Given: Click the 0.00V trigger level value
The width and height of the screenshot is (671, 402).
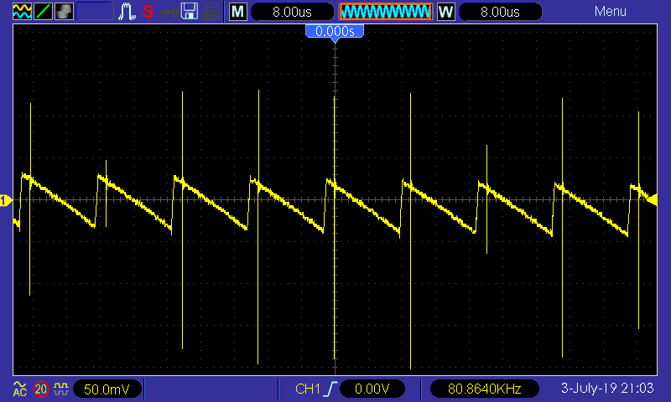Looking at the screenshot, I should [368, 389].
